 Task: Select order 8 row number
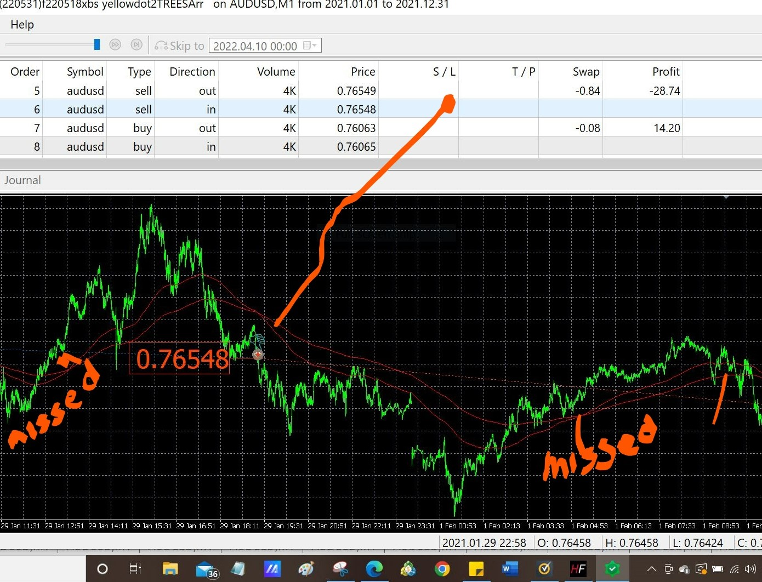[x=37, y=147]
